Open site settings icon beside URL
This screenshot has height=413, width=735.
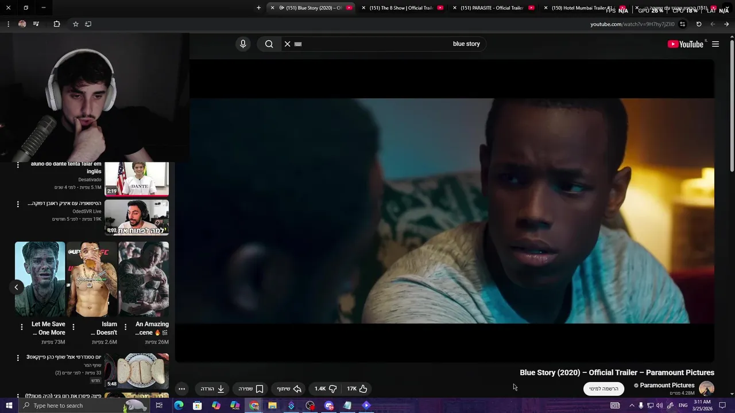tap(682, 24)
